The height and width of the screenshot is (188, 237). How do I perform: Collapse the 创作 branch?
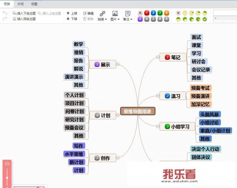pos(118,158)
